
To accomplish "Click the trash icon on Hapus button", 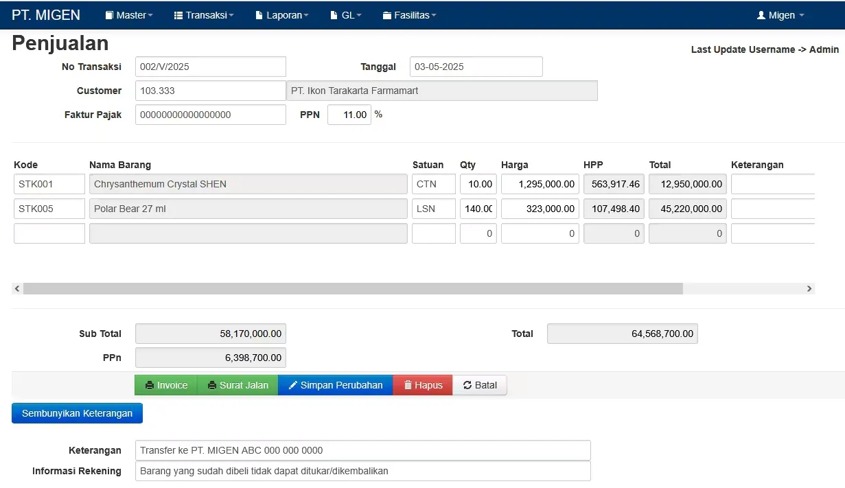I will (408, 386).
